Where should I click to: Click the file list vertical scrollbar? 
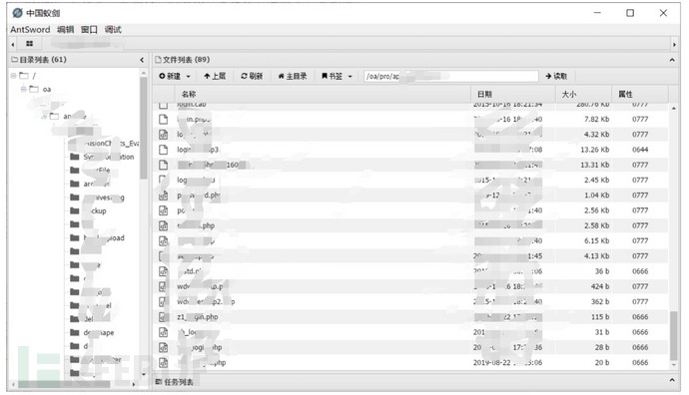(673, 336)
